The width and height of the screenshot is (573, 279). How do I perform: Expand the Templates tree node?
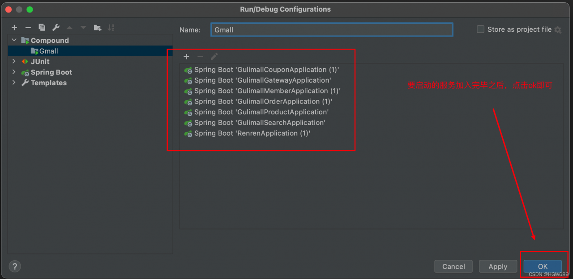tap(14, 83)
